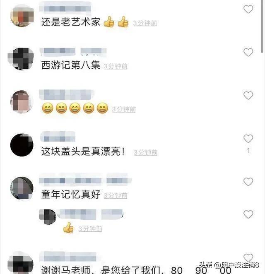Like the thumbs-up reply comment
This screenshot has width=265, height=274.
click(x=248, y=214)
